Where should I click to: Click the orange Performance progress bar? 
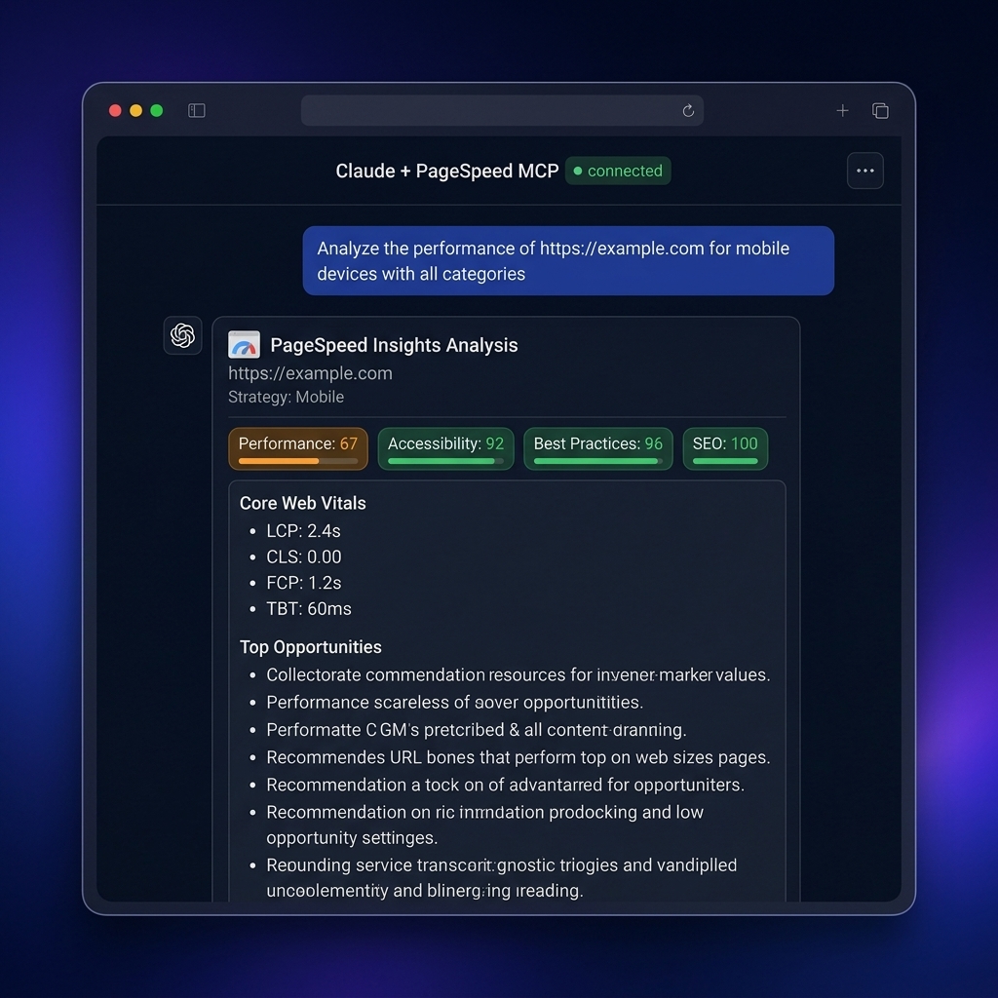298,461
